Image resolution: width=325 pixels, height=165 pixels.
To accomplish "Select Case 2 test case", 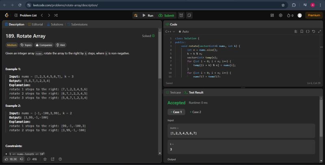I will pos(195,112).
